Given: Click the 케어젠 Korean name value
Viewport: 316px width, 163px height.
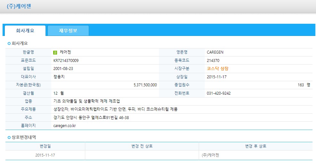Looking at the screenshot, I should tap(65, 52).
